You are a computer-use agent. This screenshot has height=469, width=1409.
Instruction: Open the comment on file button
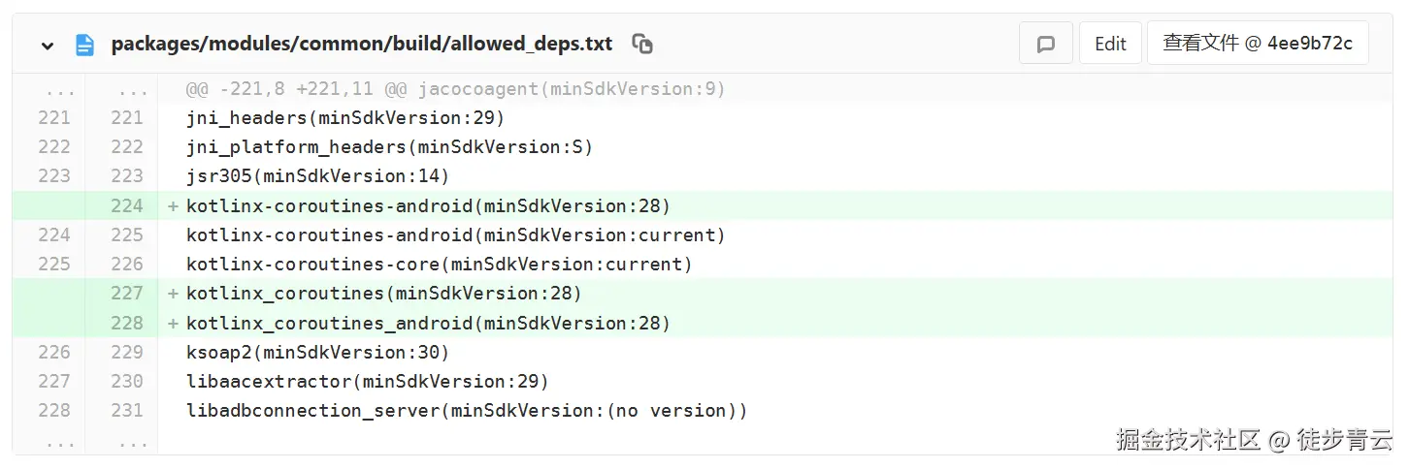pos(1045,44)
